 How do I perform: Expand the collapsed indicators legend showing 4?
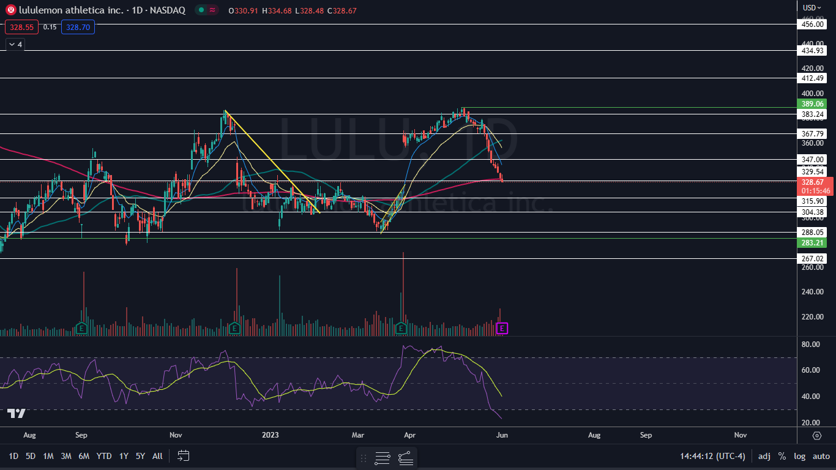click(15, 45)
